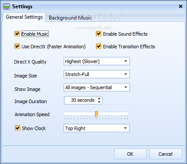Toggle Enable Sound Effects checkbox

[99, 34]
